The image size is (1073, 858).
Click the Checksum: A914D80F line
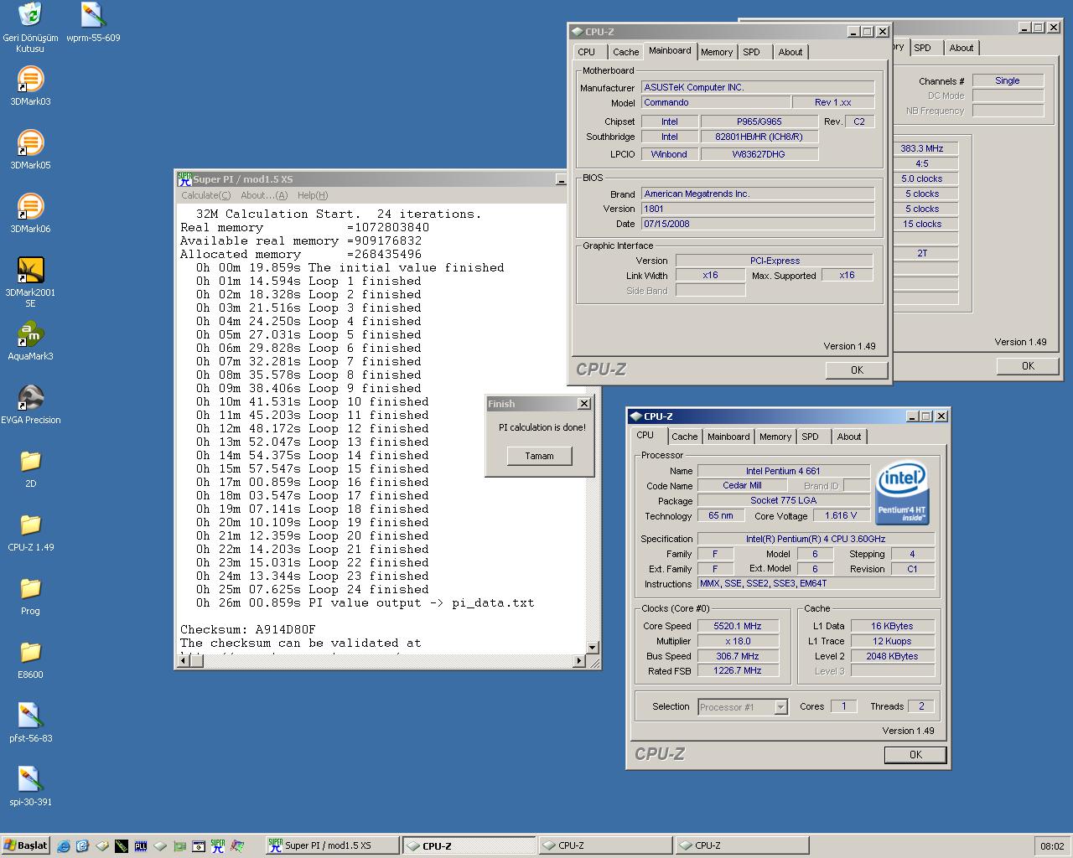point(248,629)
